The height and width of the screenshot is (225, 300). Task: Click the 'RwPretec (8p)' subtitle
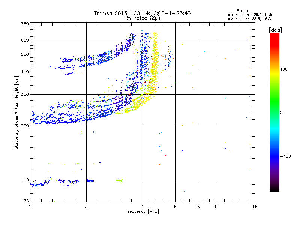[x=142, y=18]
